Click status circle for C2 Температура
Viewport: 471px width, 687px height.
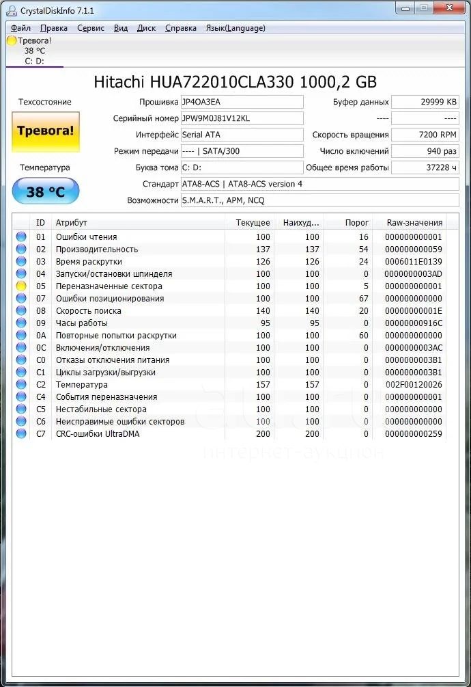(21, 383)
